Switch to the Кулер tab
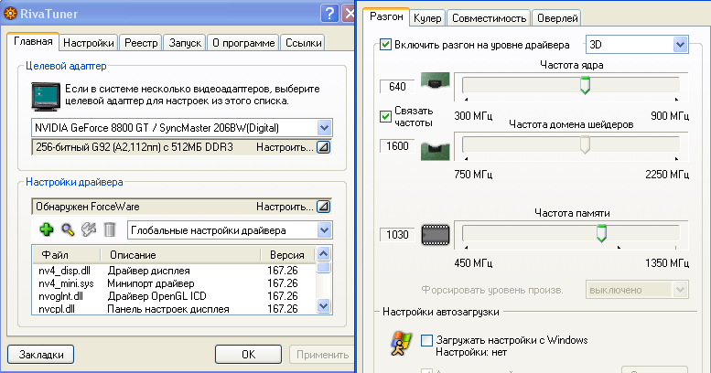 (x=427, y=18)
